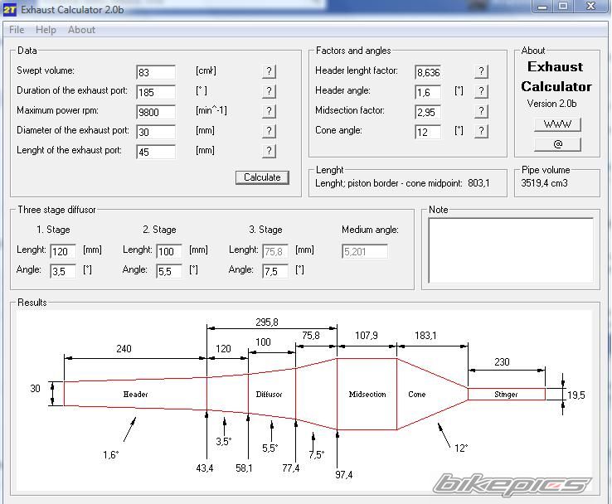Select the About menu item
Viewport: 612px width, 504px height.
click(x=81, y=30)
